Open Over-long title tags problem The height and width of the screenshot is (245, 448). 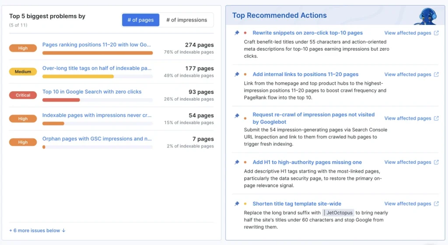pos(97,68)
